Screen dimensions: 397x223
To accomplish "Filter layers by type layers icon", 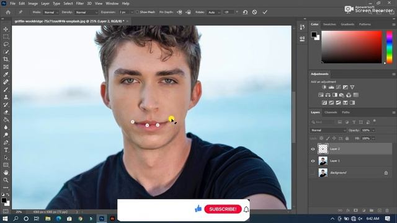I will [354, 122].
